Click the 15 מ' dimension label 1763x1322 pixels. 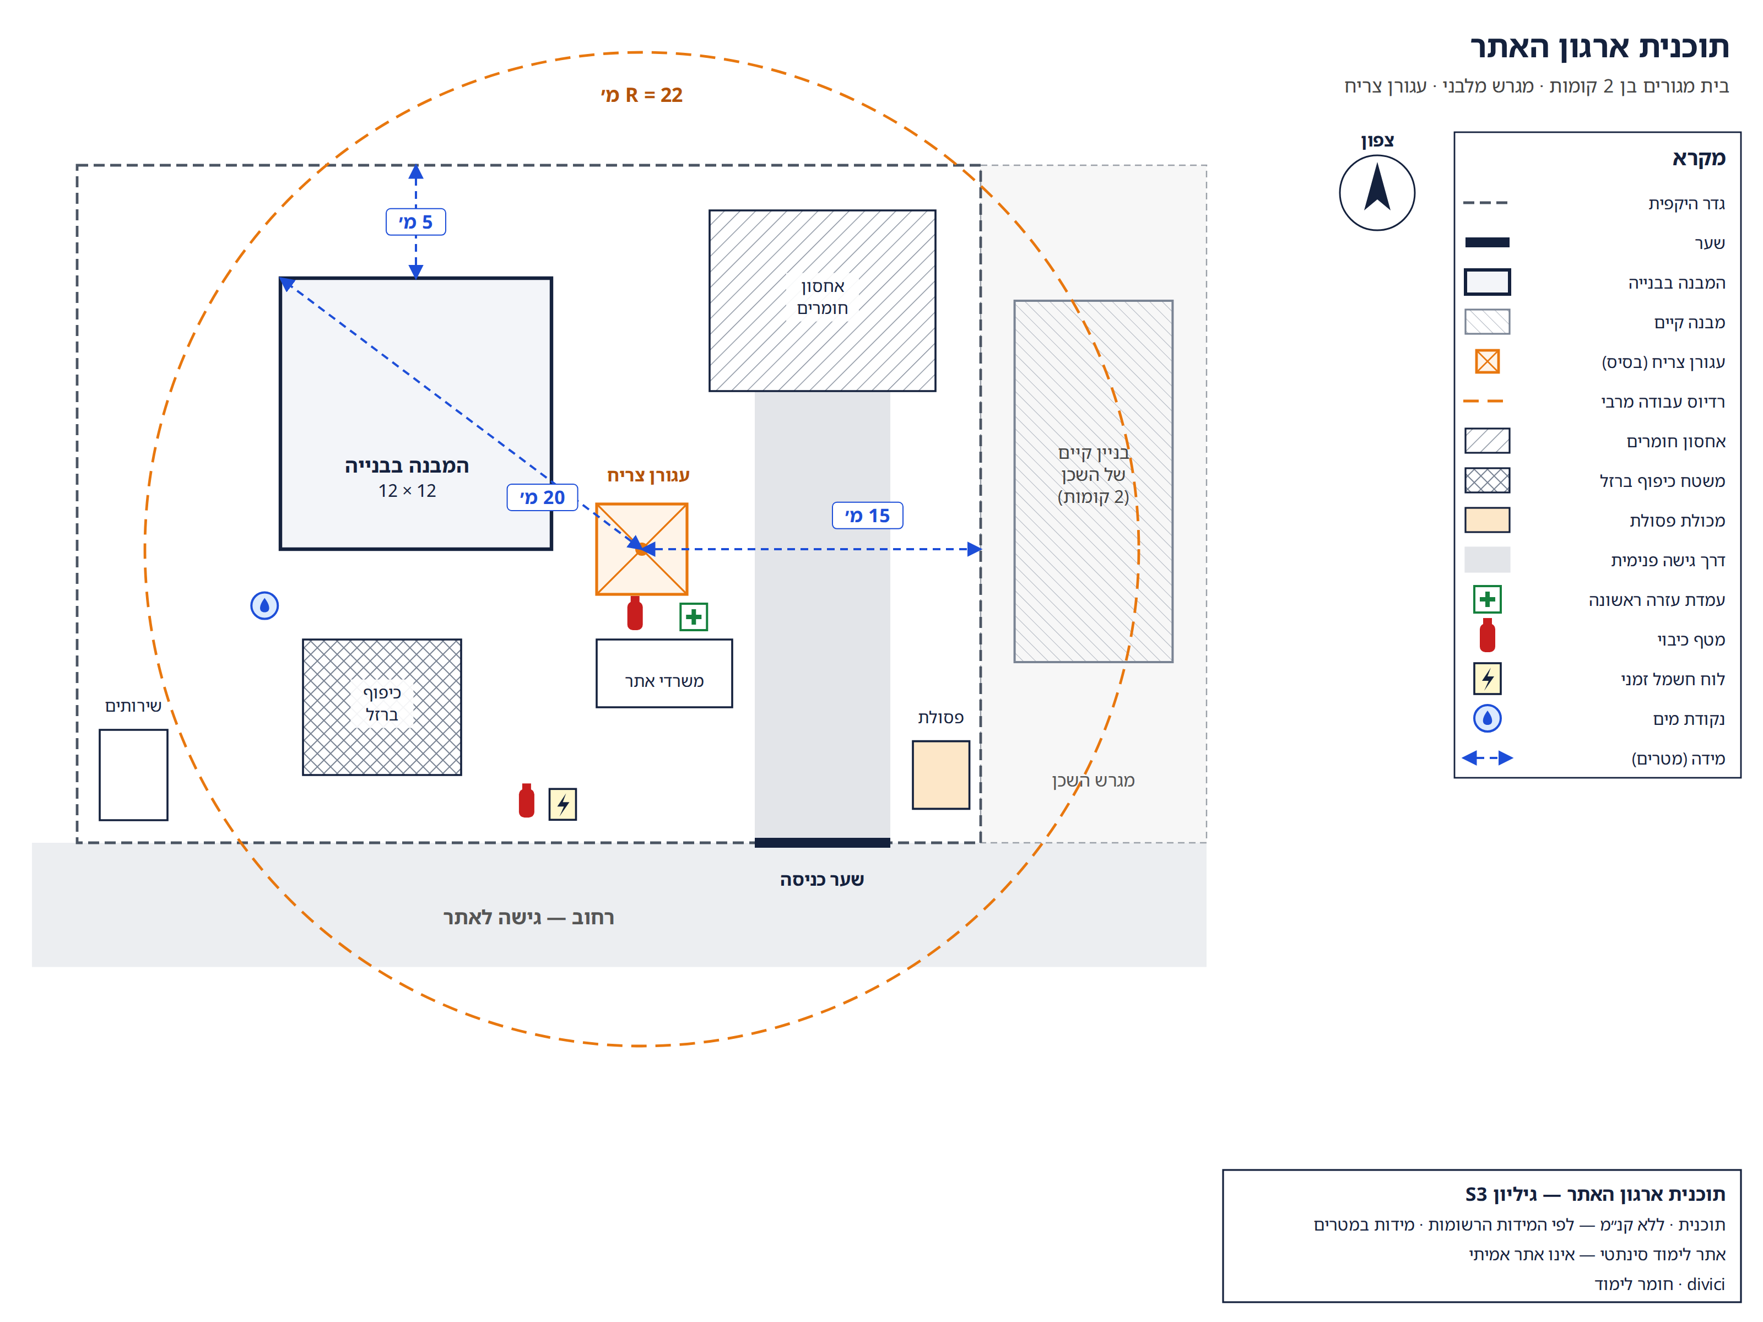coord(867,516)
